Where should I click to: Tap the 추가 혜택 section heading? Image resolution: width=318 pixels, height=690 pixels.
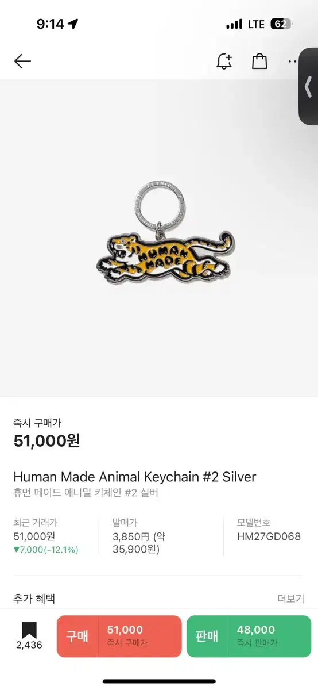34,599
